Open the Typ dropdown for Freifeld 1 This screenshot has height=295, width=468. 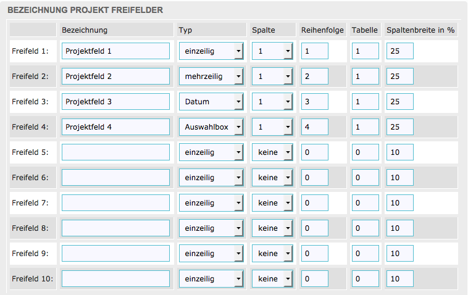(x=211, y=51)
